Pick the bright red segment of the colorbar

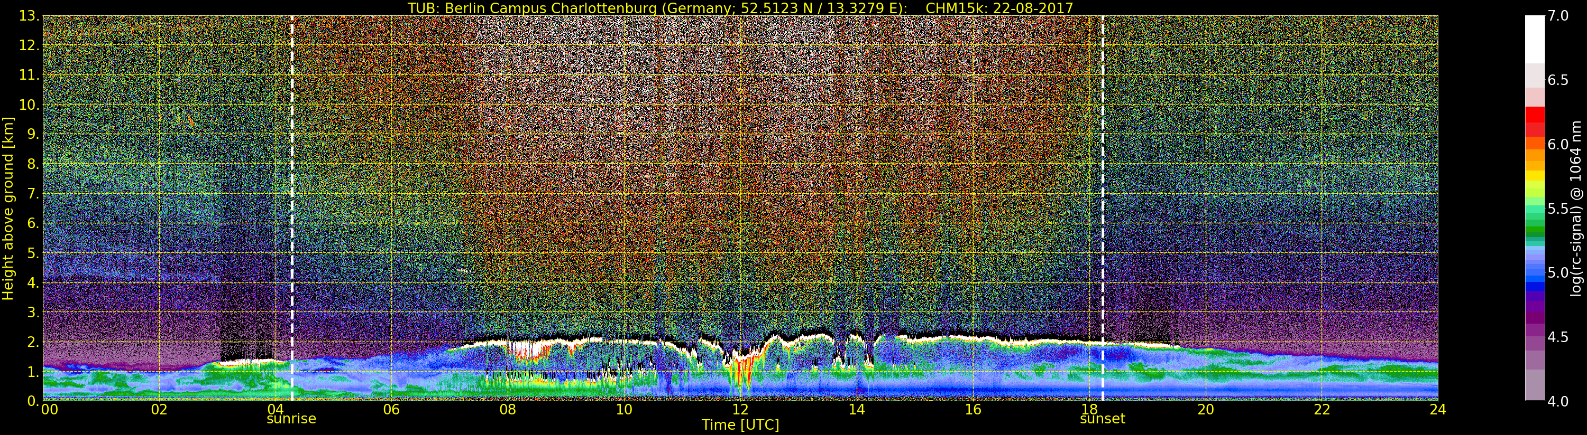click(x=1535, y=115)
